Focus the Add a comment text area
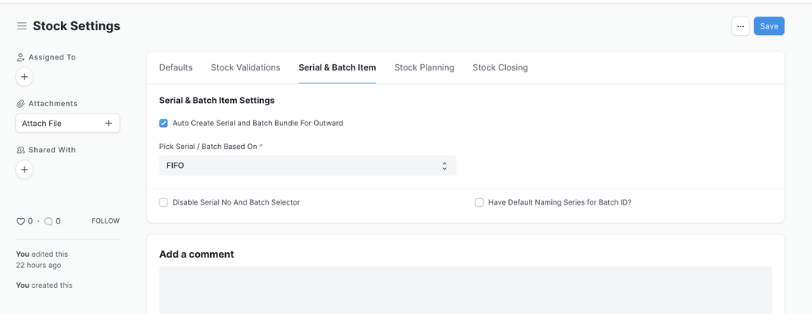This screenshot has width=812, height=314. pos(465,290)
